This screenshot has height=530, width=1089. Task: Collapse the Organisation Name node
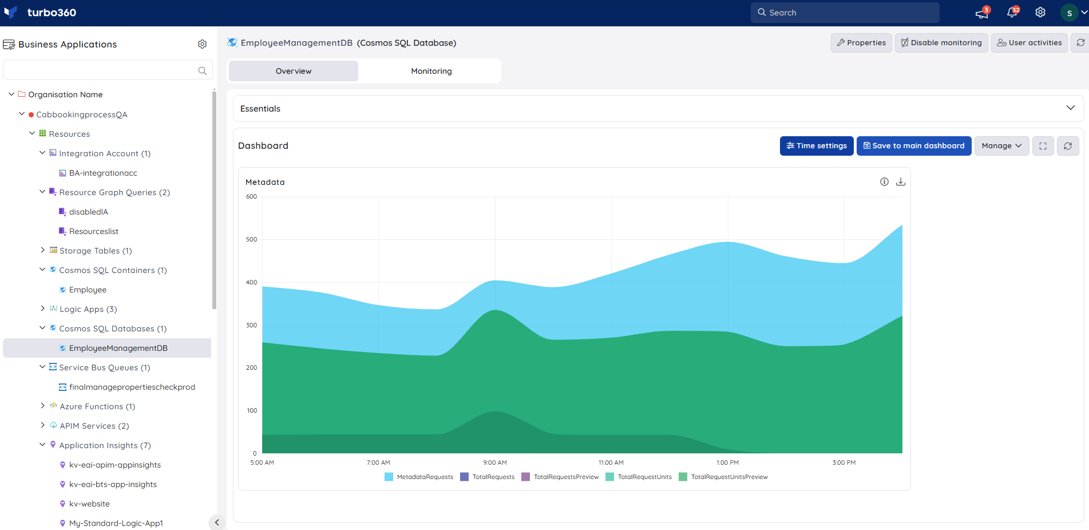click(x=11, y=94)
